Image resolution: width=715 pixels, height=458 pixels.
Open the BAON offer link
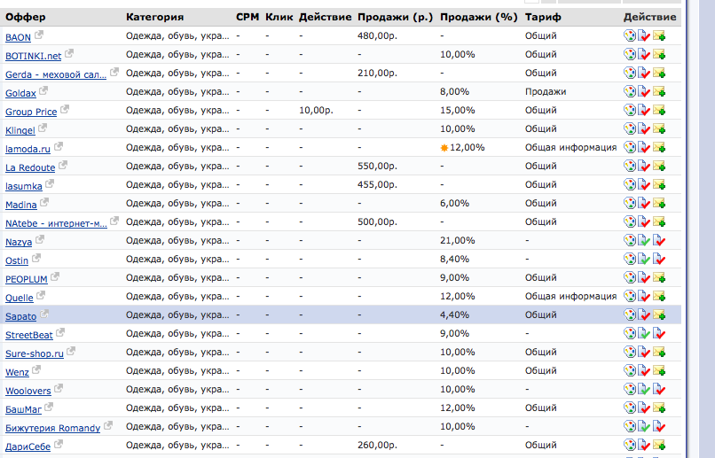click(19, 37)
